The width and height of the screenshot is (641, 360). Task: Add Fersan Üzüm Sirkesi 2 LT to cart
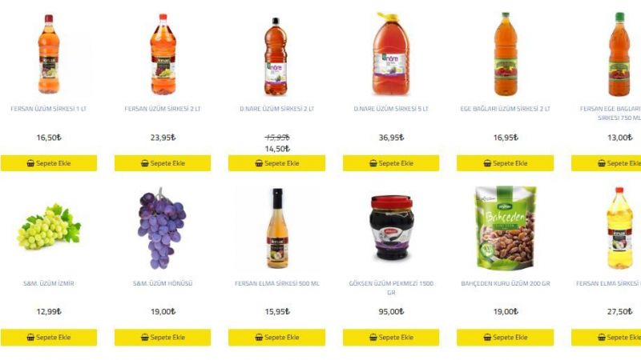pos(163,163)
